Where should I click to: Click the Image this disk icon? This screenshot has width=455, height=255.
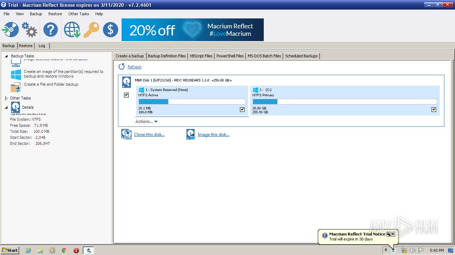(x=191, y=134)
